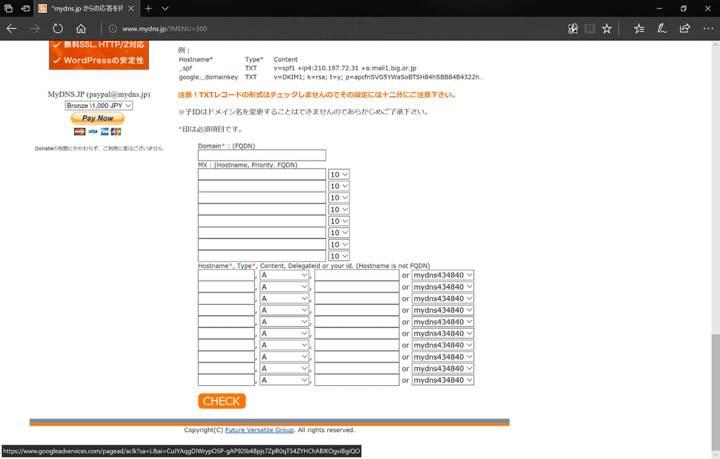Click the browser forward arrow
Viewport: 720px width, 459px height.
pos(35,29)
